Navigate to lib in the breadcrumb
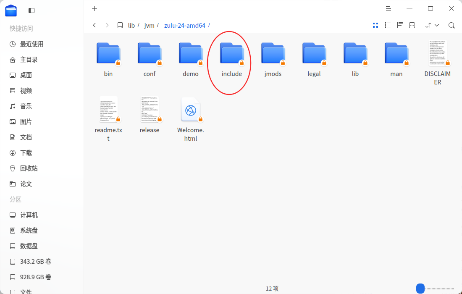 (x=131, y=25)
